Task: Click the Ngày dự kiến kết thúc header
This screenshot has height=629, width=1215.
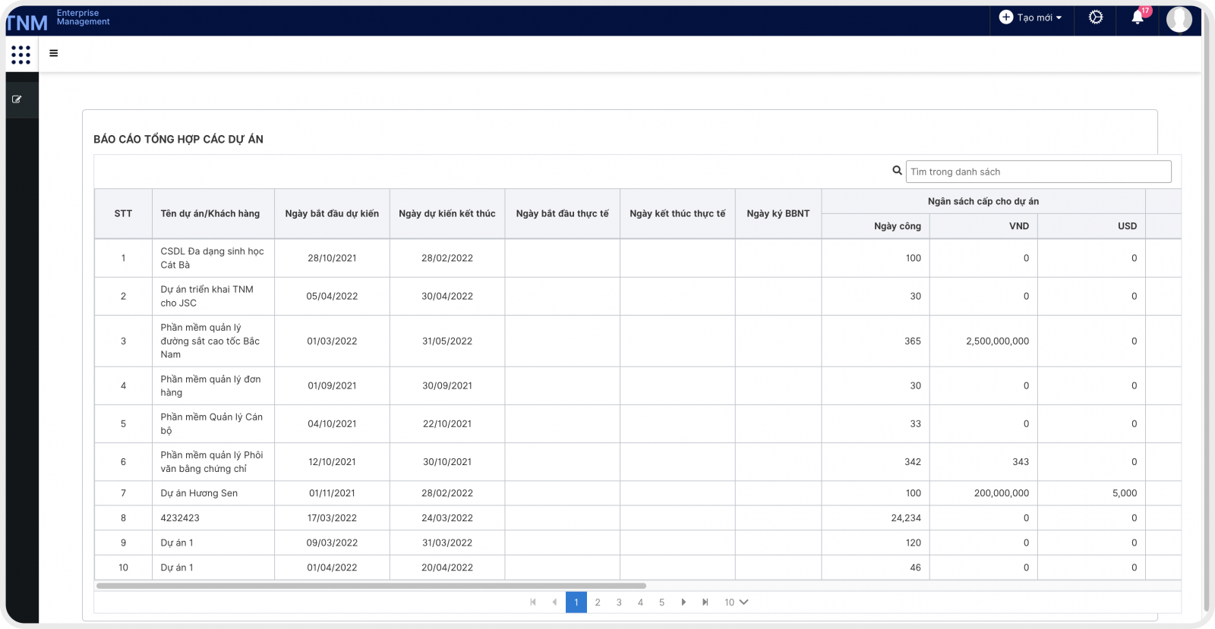Action: click(447, 214)
